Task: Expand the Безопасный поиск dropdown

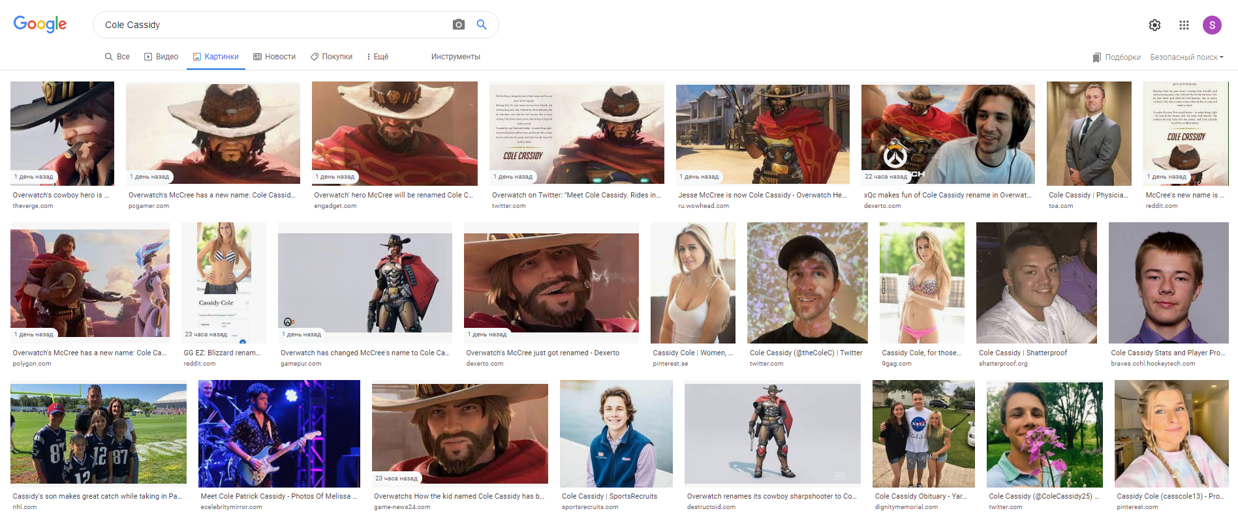Action: [x=1186, y=57]
